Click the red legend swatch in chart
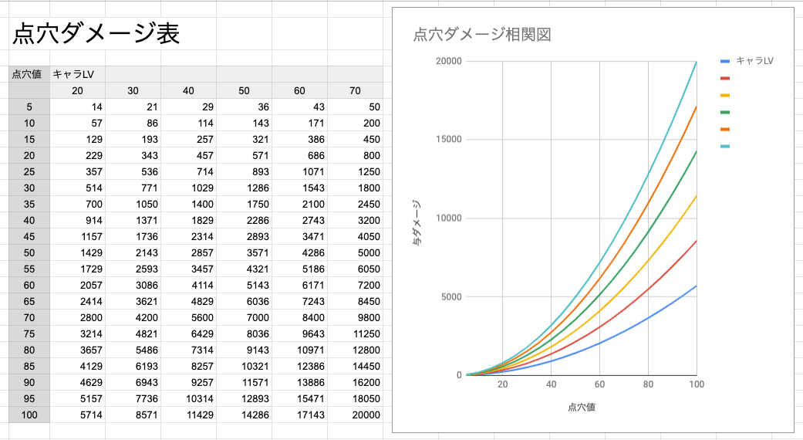The image size is (803, 440). pyautogui.click(x=724, y=78)
